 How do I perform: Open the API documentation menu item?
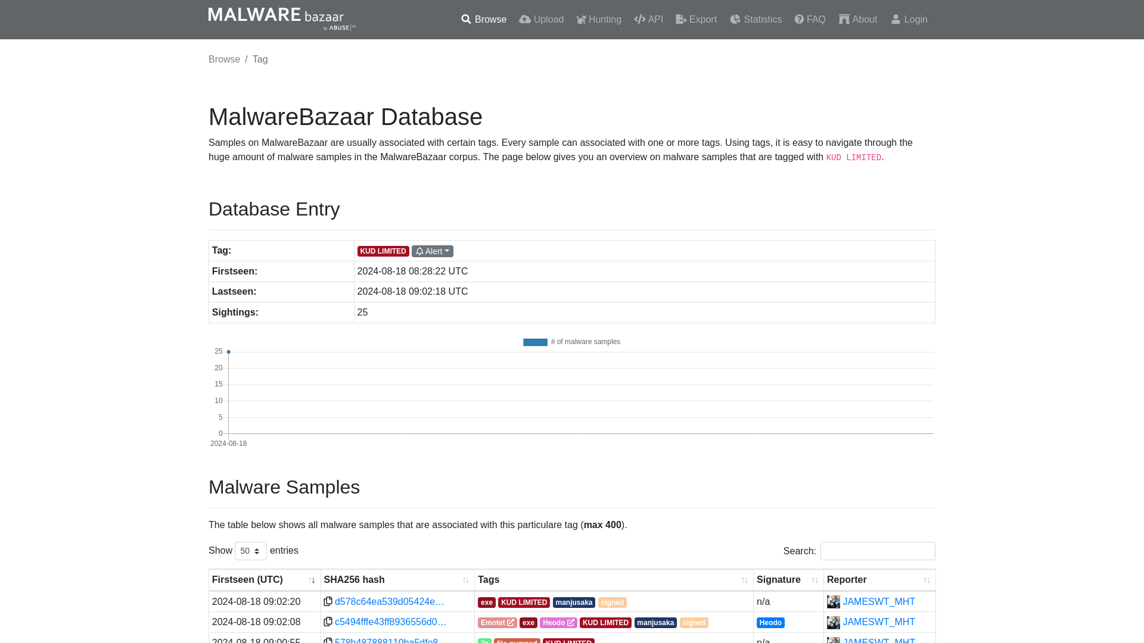(x=648, y=20)
